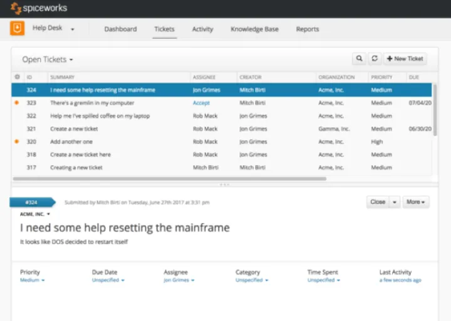Click the New Ticket button
451x321 pixels.
point(405,59)
